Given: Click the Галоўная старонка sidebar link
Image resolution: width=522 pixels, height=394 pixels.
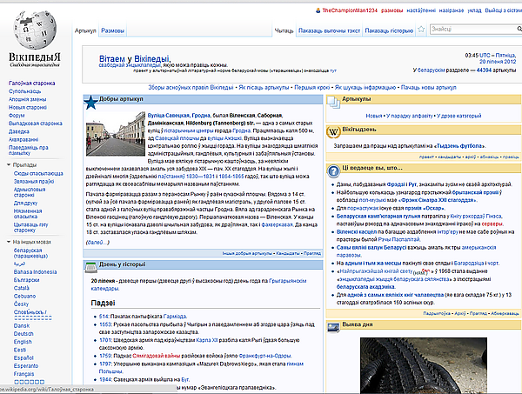Looking at the screenshot, I should click(x=32, y=83).
